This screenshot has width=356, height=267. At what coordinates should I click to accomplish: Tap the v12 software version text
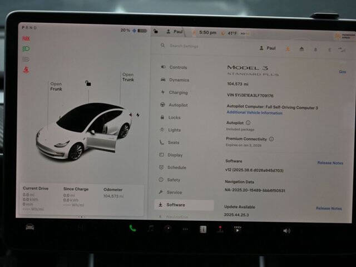(x=254, y=170)
